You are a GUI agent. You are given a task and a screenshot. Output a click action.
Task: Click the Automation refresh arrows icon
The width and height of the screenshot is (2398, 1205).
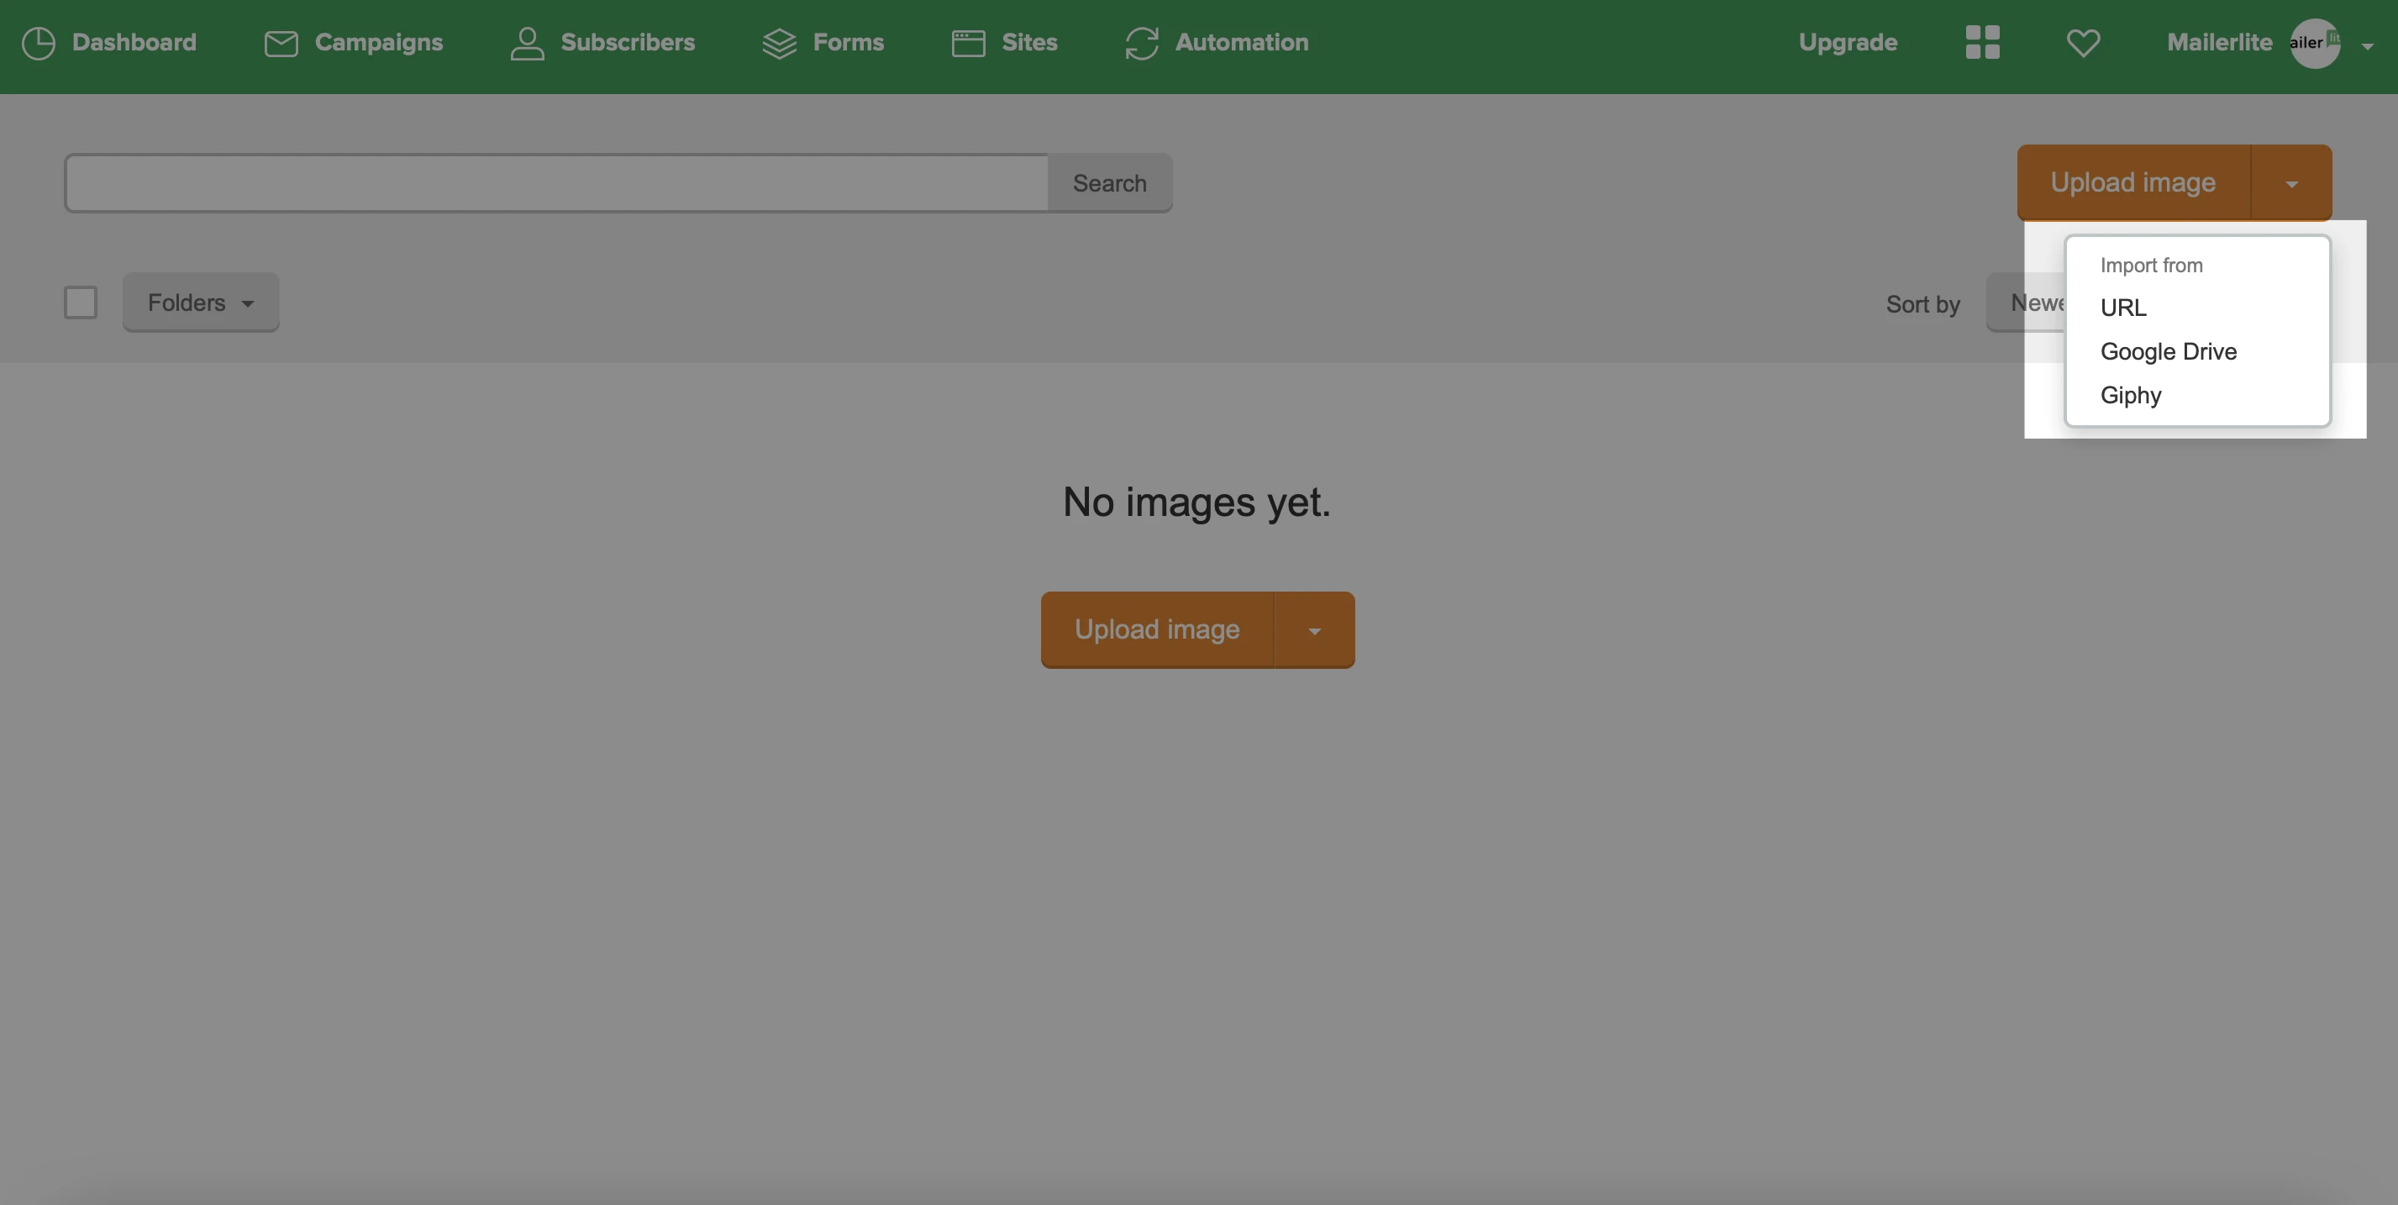tap(1141, 43)
